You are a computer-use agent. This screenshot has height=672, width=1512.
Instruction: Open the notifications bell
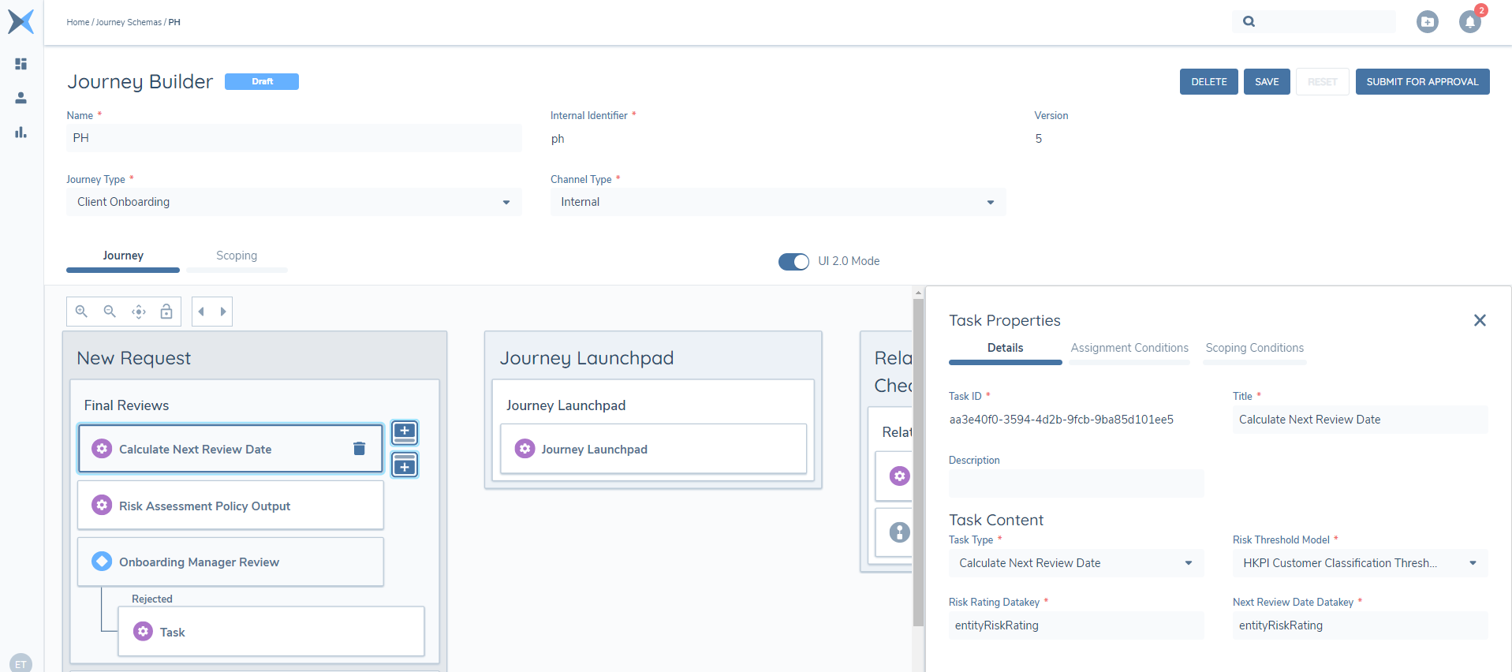pyautogui.click(x=1469, y=22)
